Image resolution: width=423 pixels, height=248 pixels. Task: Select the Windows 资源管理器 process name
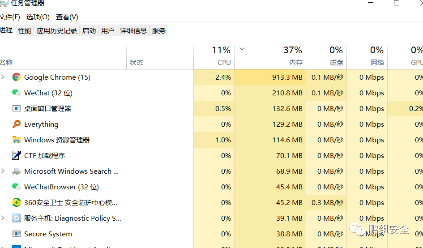pos(57,140)
